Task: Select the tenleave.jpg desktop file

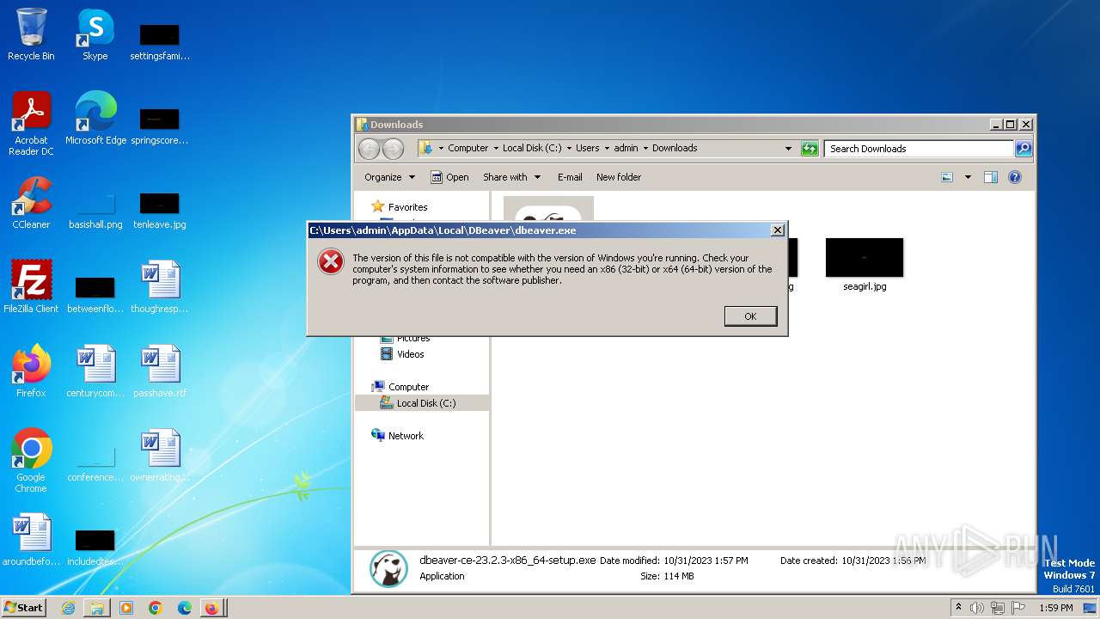Action: (159, 211)
